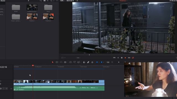Screen dimensions: 177x99
Task: Open the media pool three-dot options menu
Action: click(x=57, y=1)
